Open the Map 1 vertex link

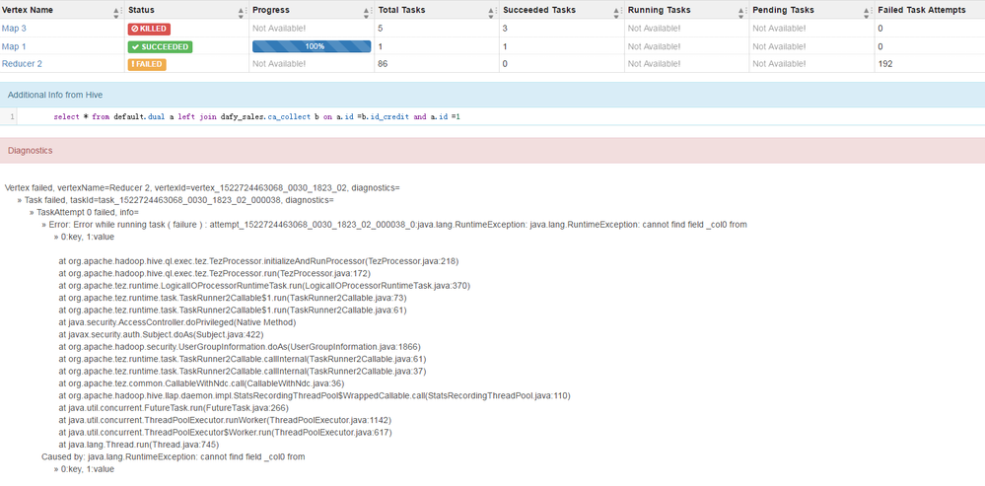(x=14, y=46)
